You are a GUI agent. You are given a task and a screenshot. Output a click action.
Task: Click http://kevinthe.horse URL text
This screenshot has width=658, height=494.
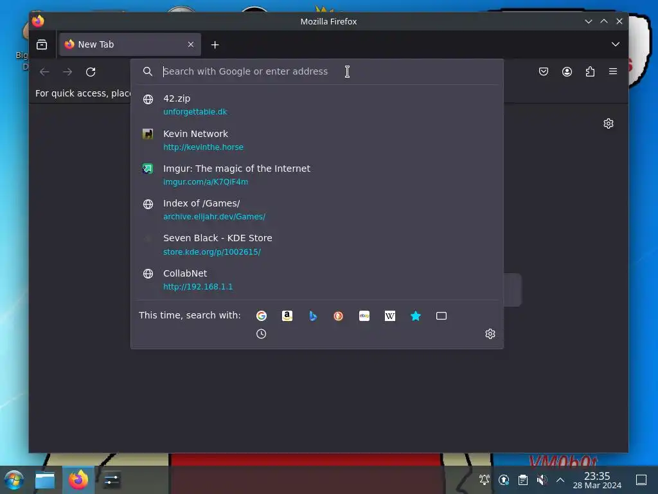203,147
